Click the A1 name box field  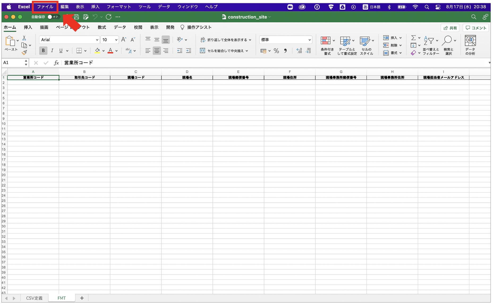[x=13, y=63]
